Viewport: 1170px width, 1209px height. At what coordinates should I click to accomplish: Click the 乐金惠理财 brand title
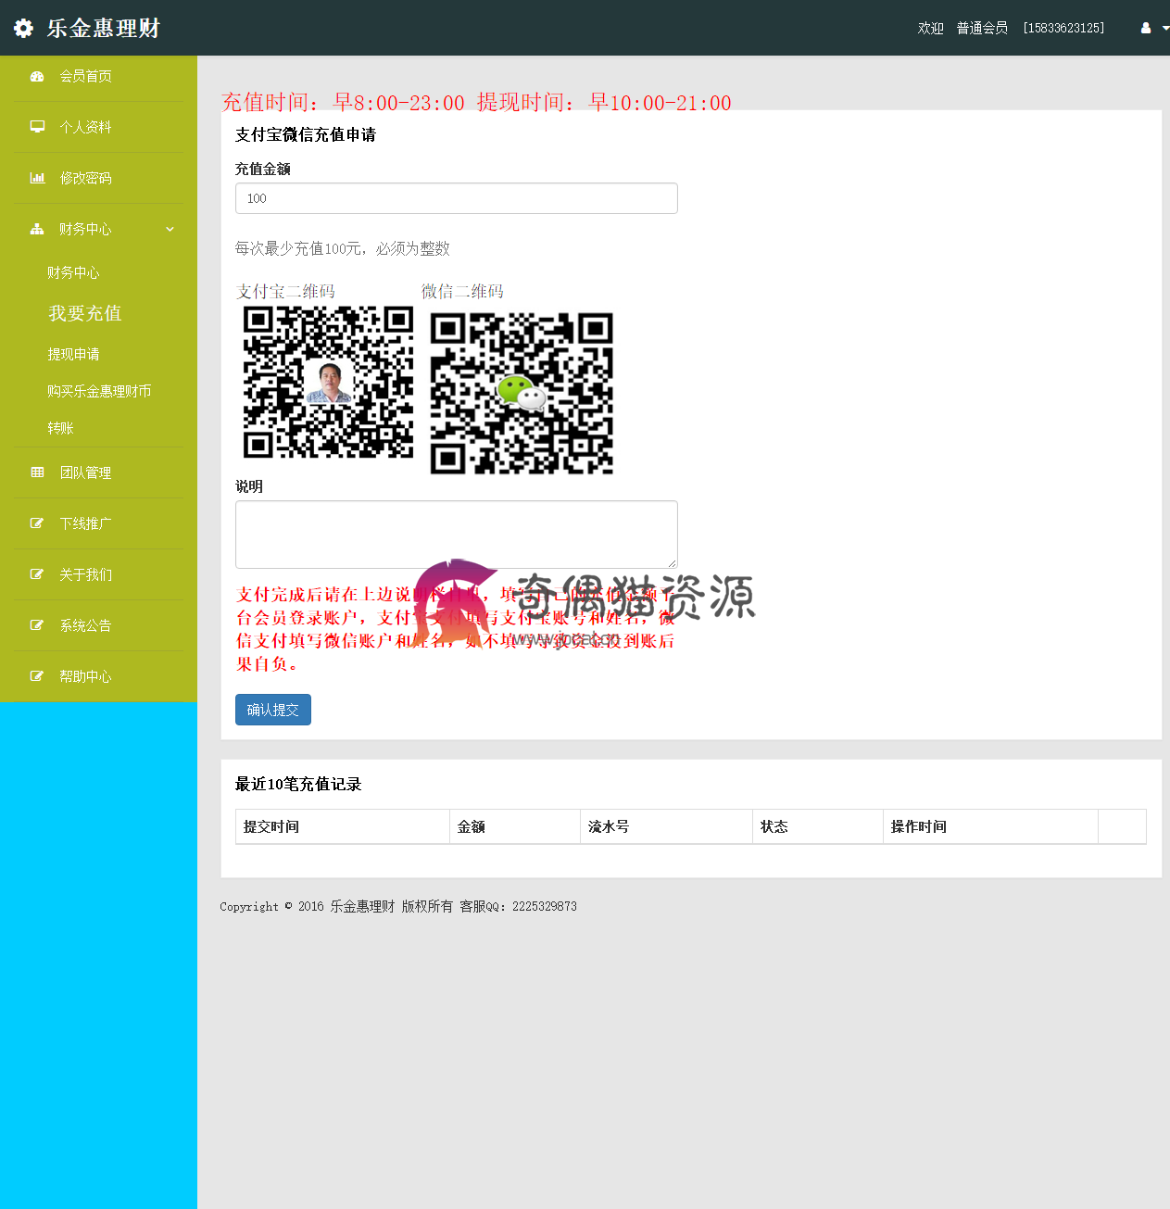tap(104, 28)
